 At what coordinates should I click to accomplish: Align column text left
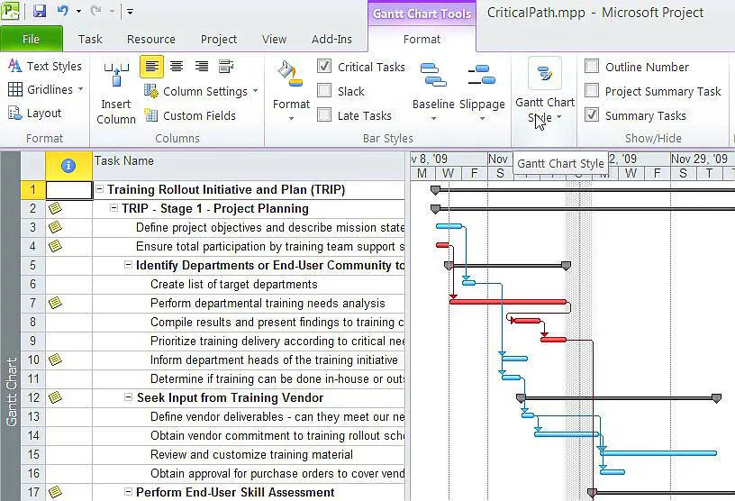(x=151, y=67)
